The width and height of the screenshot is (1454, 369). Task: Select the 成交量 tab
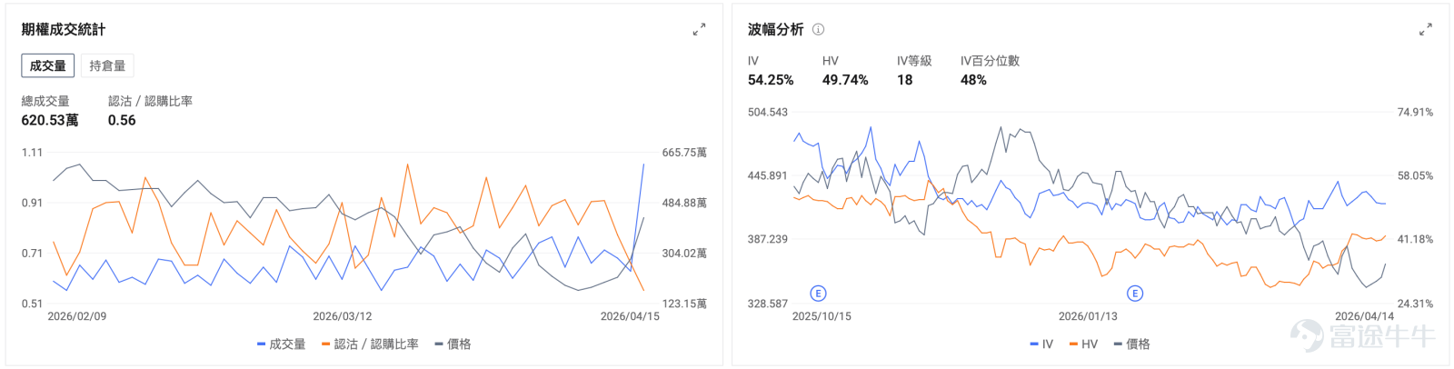click(x=48, y=65)
